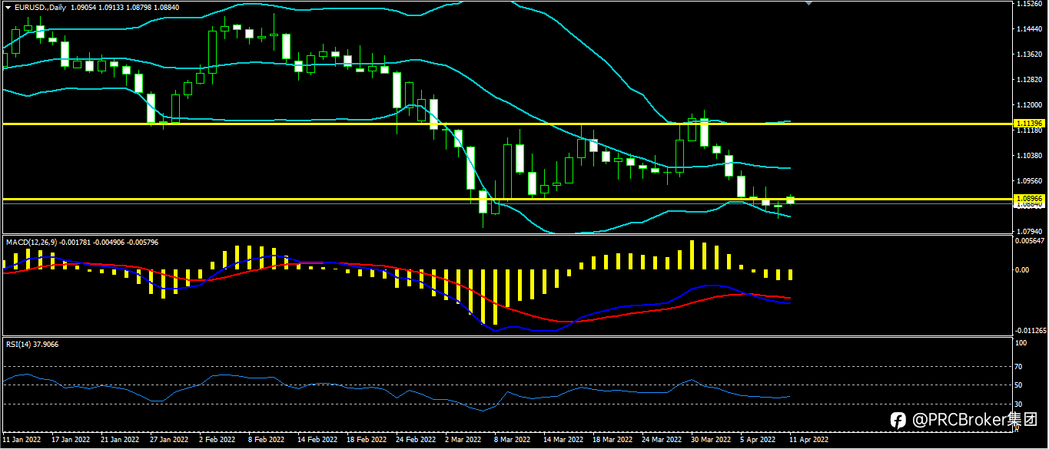The width and height of the screenshot is (1049, 449).
Task: Click the 30 Mar 2022 date label
Action: coord(711,440)
